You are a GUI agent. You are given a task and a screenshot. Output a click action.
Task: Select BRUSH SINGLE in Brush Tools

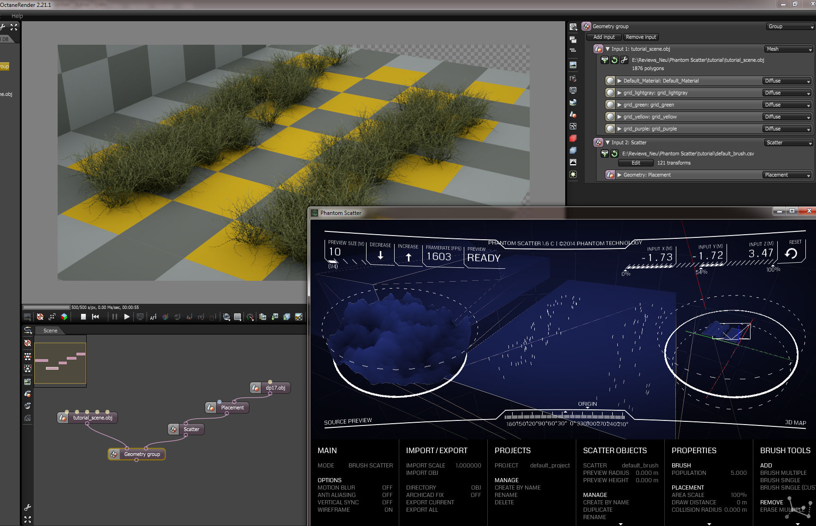pyautogui.click(x=780, y=480)
